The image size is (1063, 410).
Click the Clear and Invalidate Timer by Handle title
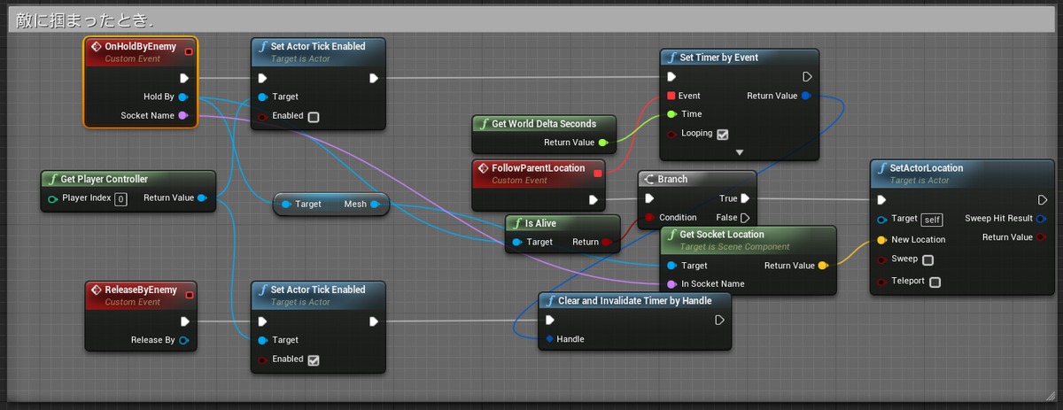(633, 301)
